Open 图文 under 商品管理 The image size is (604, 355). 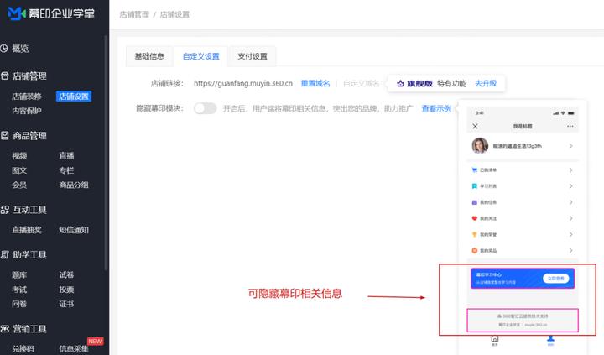pyautogui.click(x=19, y=170)
